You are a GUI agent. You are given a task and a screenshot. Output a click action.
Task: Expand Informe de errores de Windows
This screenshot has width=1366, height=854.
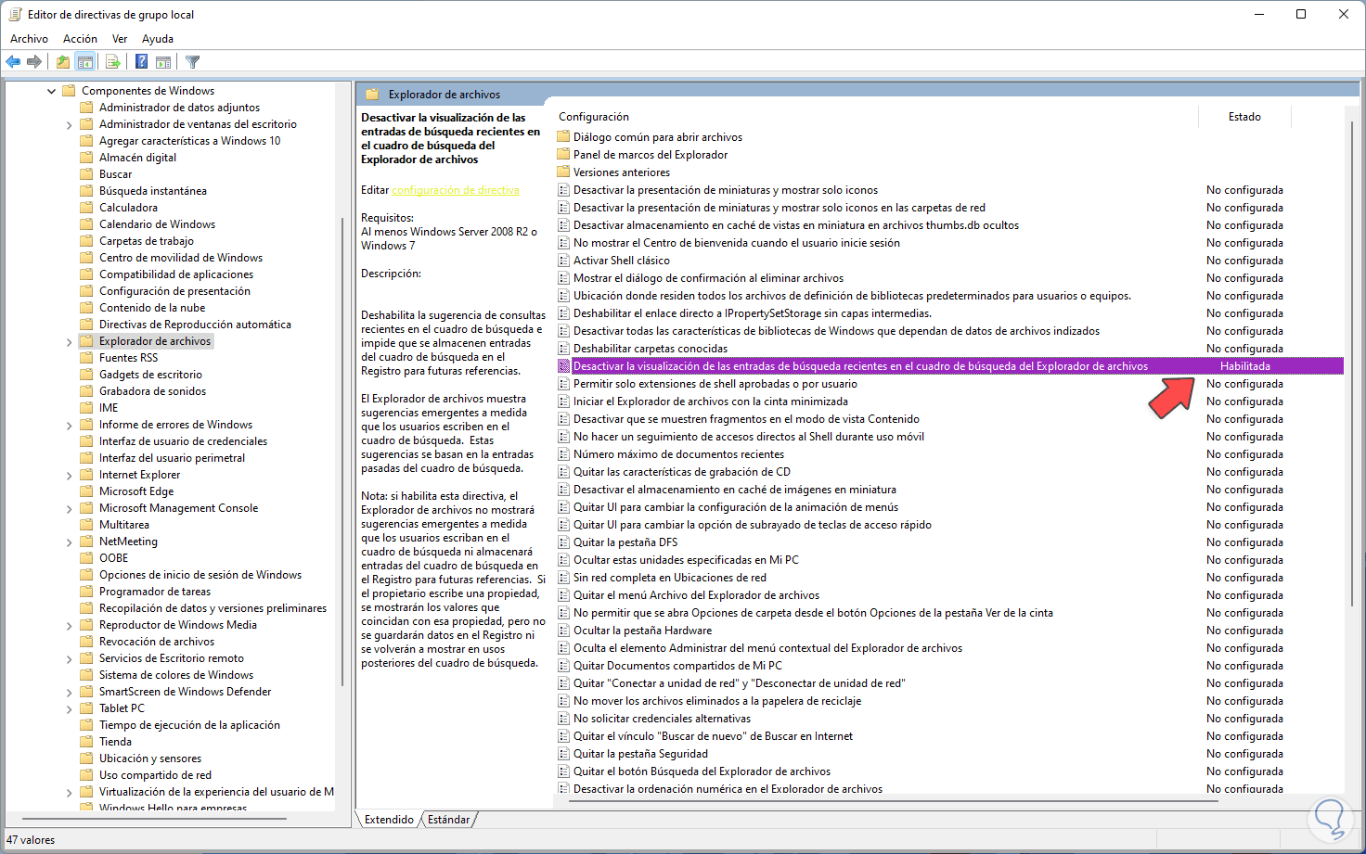point(69,425)
